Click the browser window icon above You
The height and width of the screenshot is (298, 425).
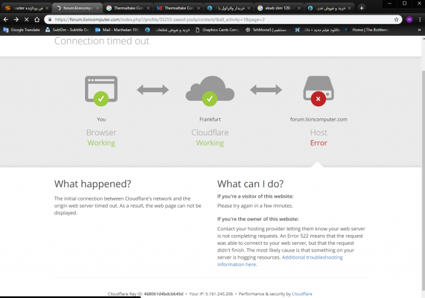pos(101,91)
